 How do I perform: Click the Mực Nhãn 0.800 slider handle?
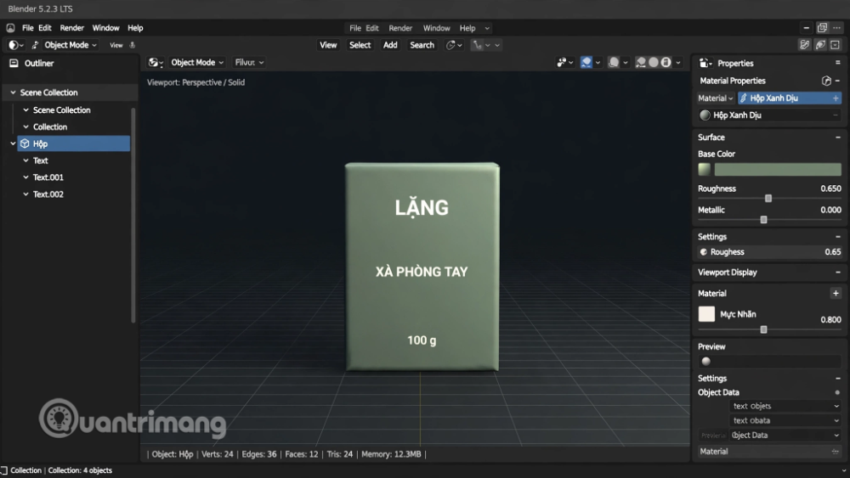[763, 329]
